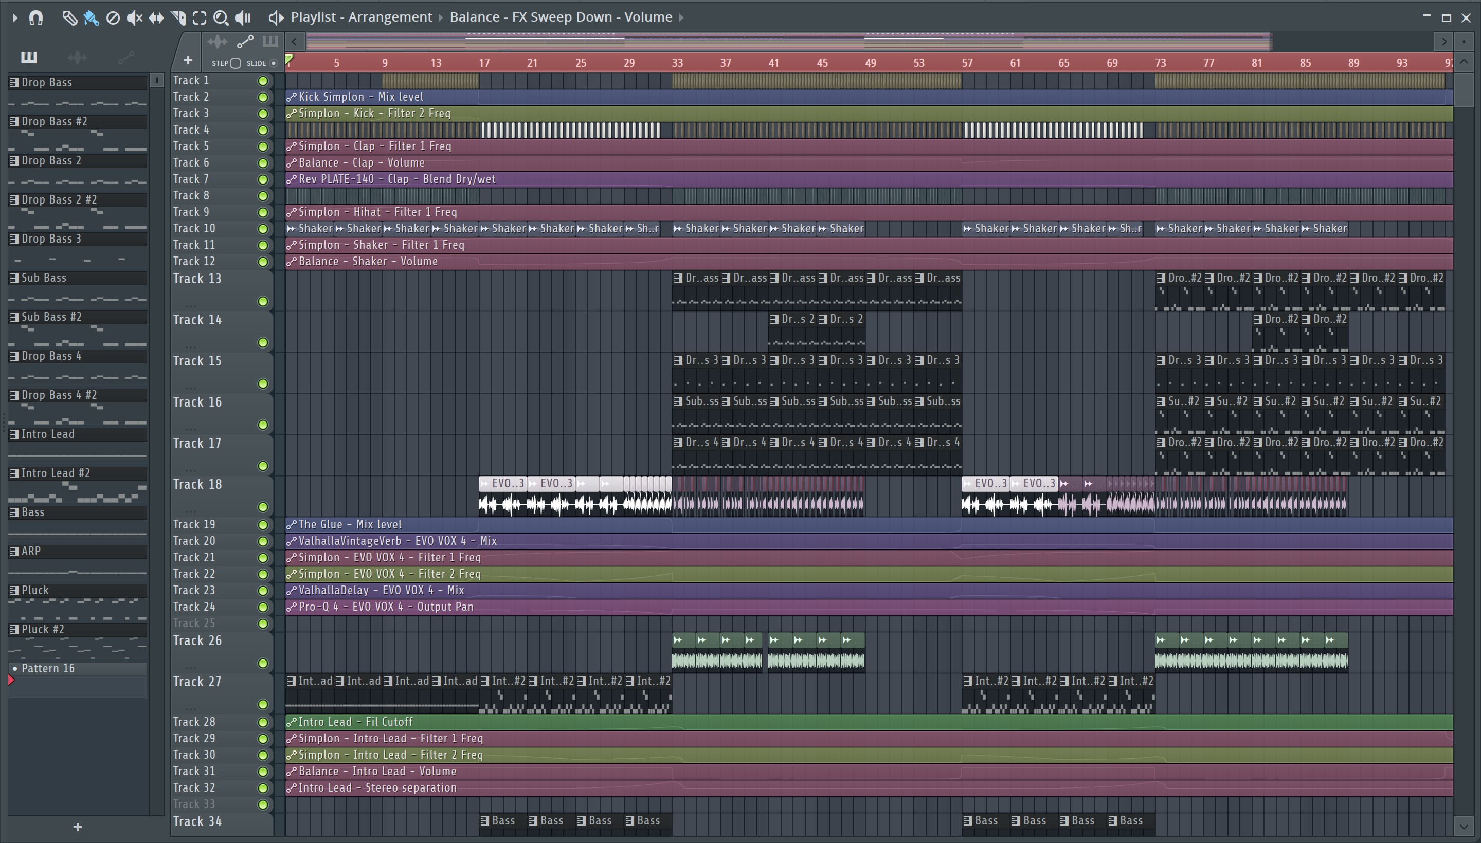Select the Slip tool
The image size is (1481, 843).
coord(156,18)
